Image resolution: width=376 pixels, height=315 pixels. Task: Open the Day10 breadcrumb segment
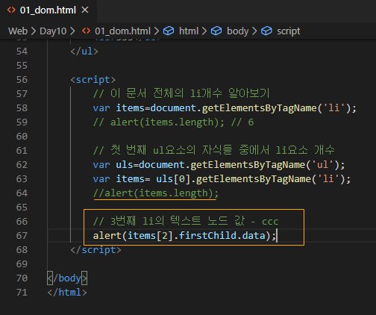[x=53, y=31]
